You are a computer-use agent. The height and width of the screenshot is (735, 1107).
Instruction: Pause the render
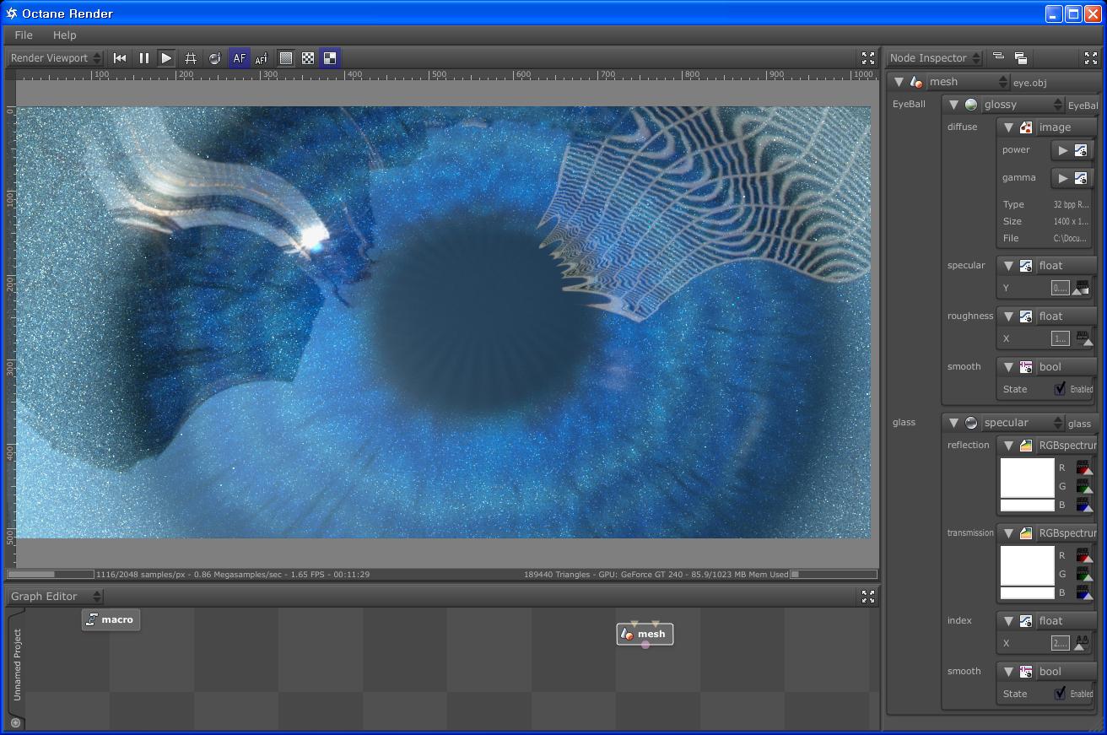pyautogui.click(x=143, y=58)
